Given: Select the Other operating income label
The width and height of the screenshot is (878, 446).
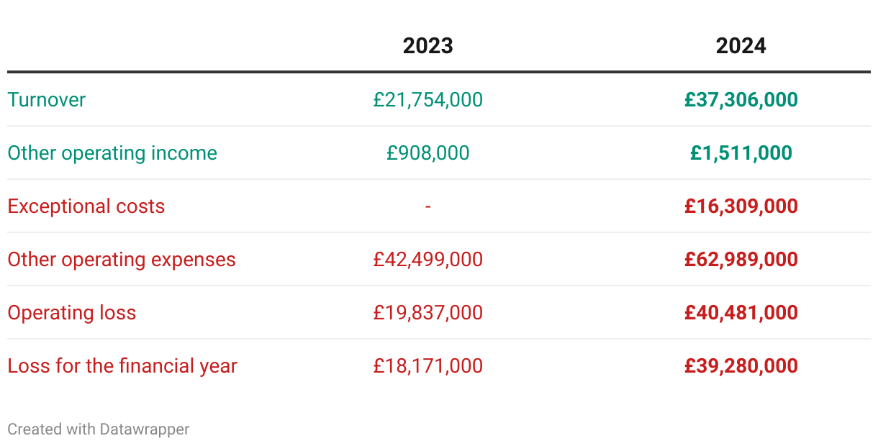Looking at the screenshot, I should [112, 153].
